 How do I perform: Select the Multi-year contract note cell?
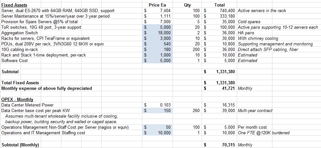point(255,110)
